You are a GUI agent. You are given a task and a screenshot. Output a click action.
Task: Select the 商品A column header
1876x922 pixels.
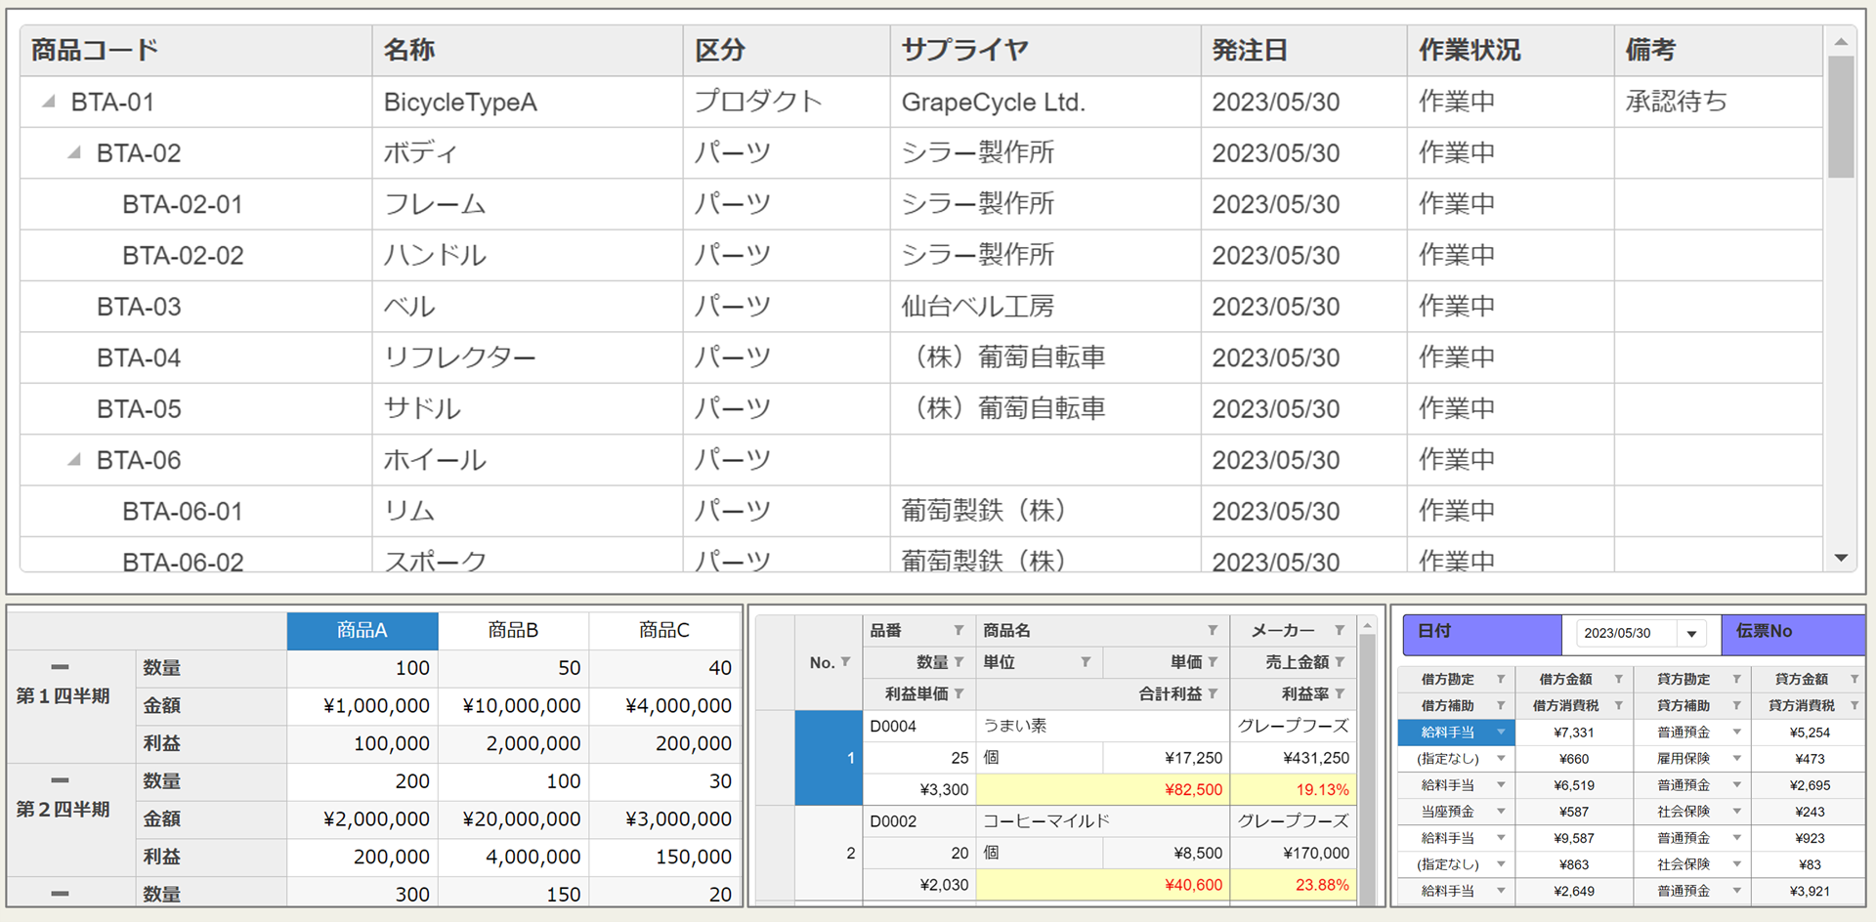tap(362, 631)
